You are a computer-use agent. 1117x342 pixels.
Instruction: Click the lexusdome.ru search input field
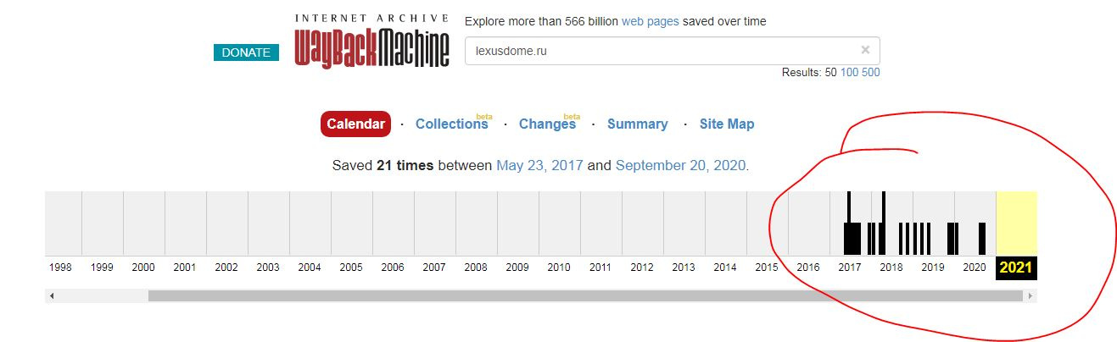(x=662, y=51)
